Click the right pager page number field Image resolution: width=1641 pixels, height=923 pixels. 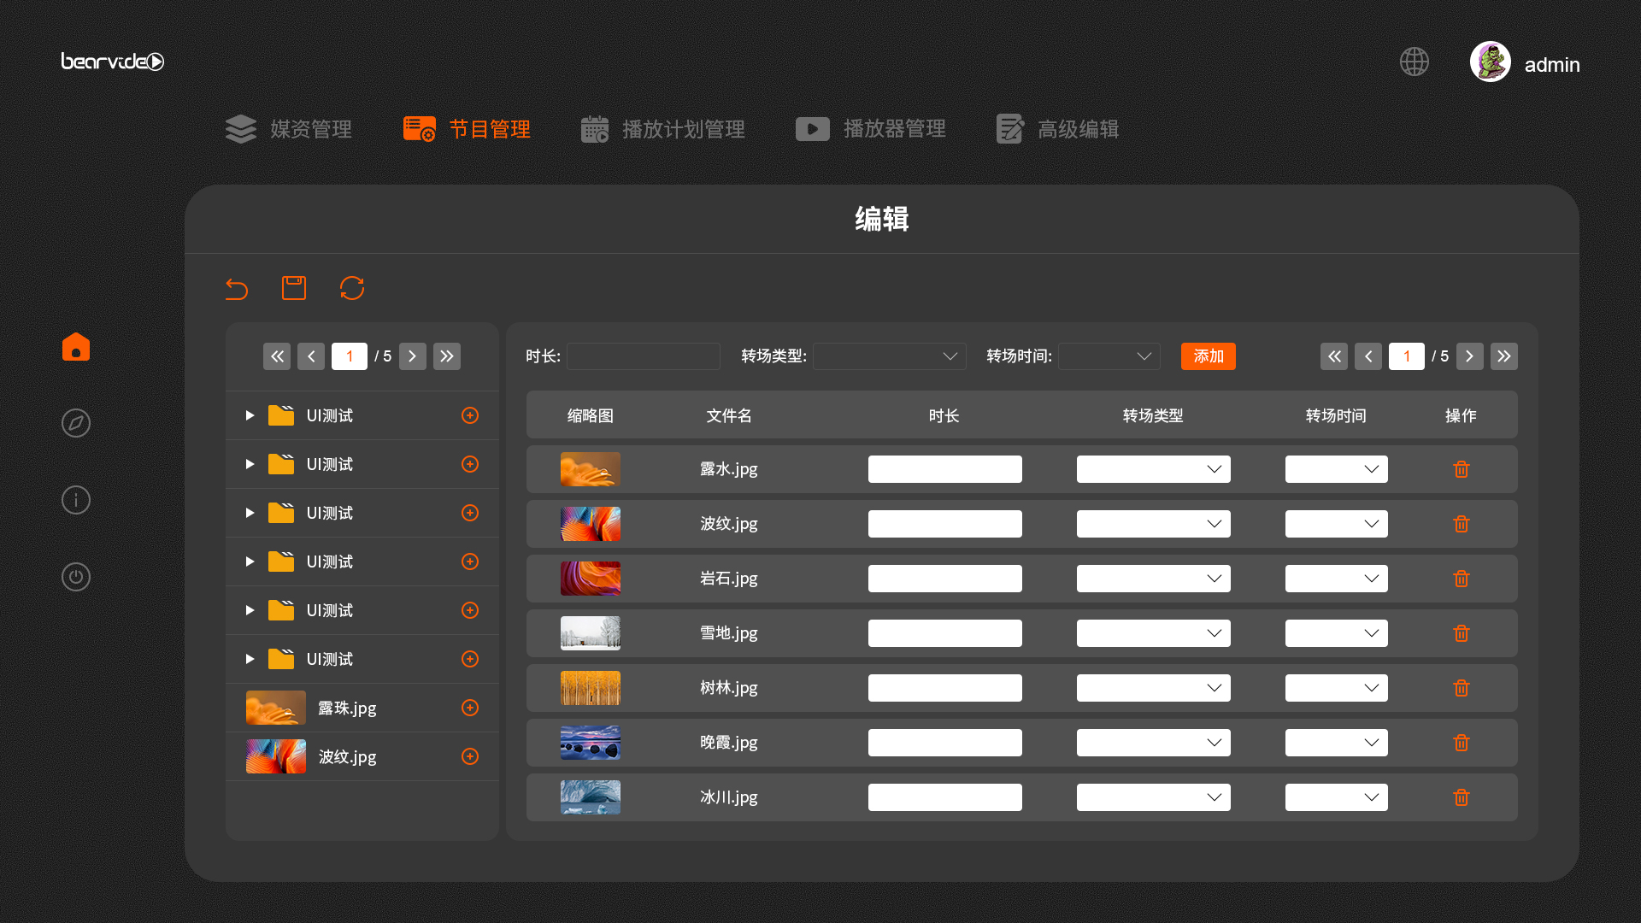pos(1407,356)
